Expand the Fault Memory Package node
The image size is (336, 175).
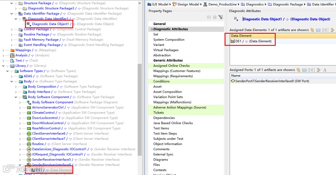point(12,40)
